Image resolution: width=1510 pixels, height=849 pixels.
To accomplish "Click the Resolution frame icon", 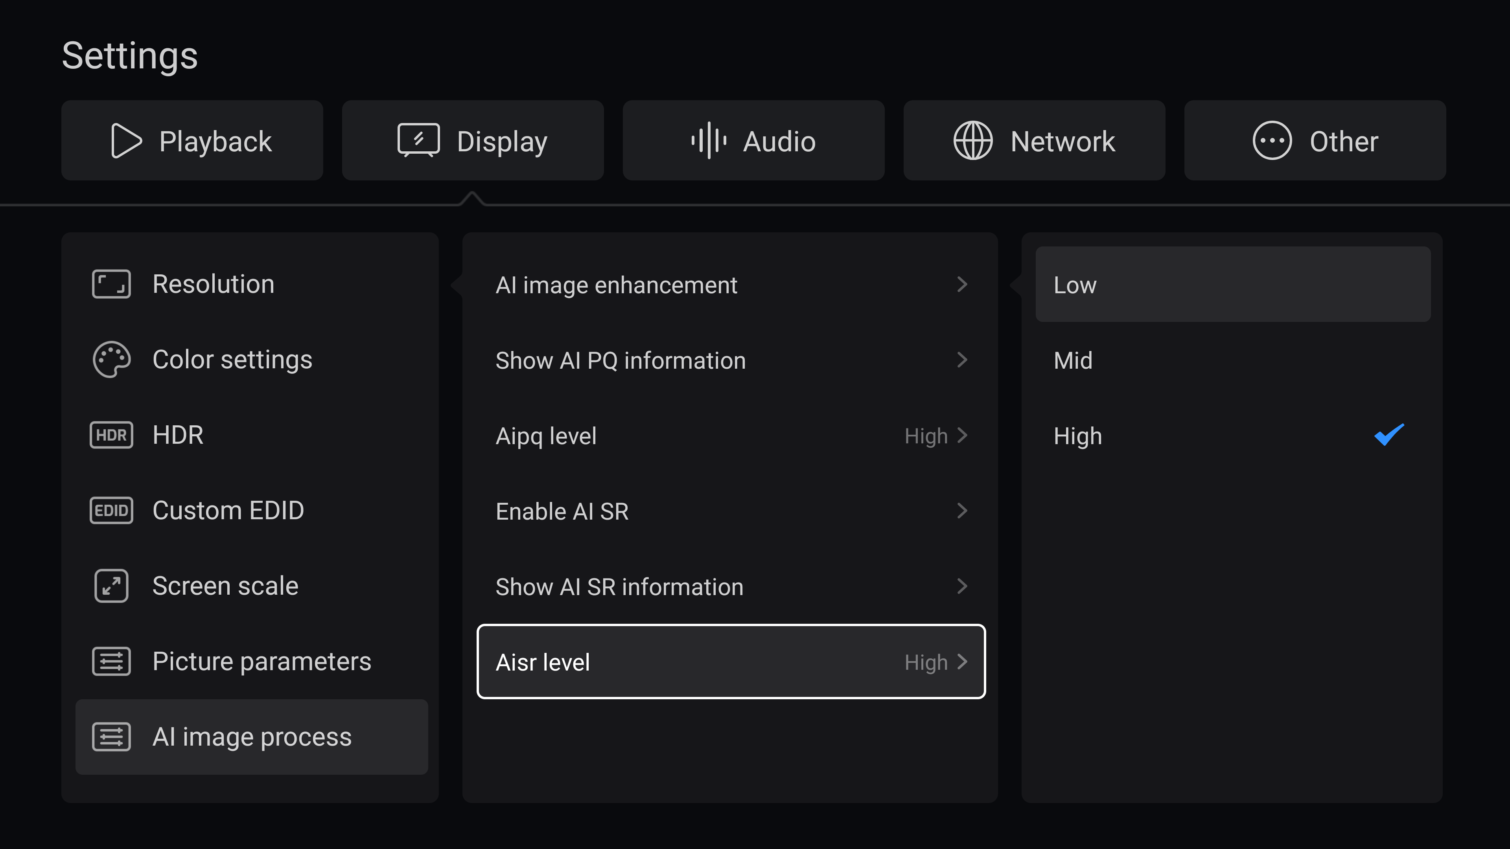I will tap(111, 284).
